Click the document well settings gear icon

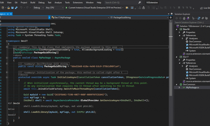172,14
